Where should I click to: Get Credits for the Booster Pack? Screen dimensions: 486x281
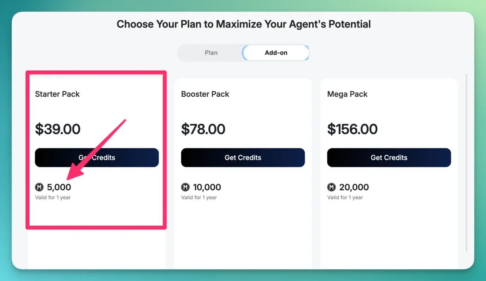243,157
